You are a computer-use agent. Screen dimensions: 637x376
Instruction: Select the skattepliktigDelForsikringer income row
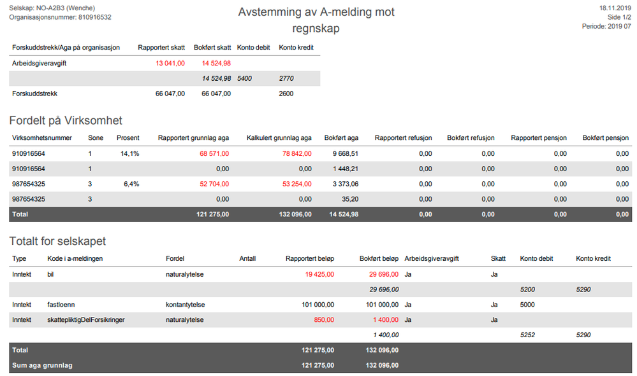[321, 319]
